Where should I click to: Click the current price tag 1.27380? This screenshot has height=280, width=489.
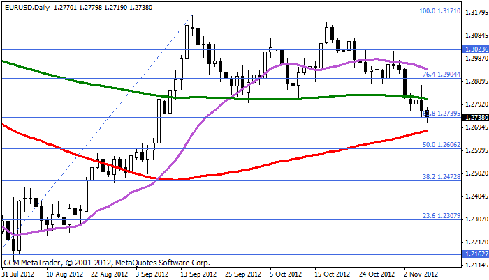[476, 117]
